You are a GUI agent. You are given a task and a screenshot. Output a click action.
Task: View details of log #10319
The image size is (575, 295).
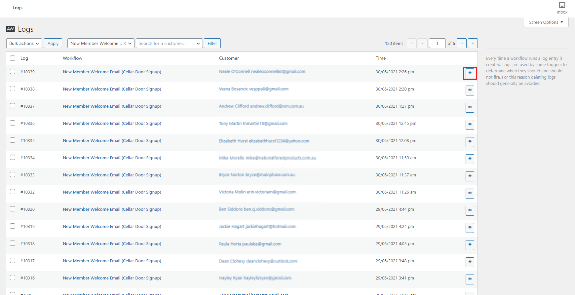tap(470, 228)
